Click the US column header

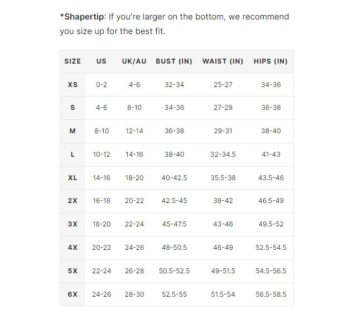click(101, 61)
